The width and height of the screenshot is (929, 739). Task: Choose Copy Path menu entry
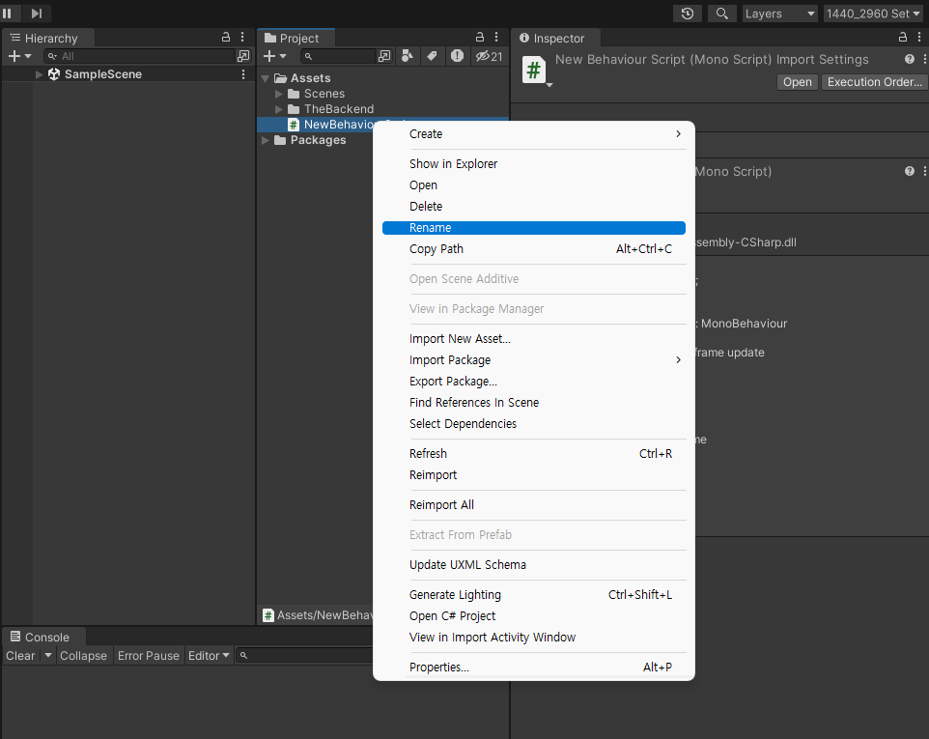point(534,249)
